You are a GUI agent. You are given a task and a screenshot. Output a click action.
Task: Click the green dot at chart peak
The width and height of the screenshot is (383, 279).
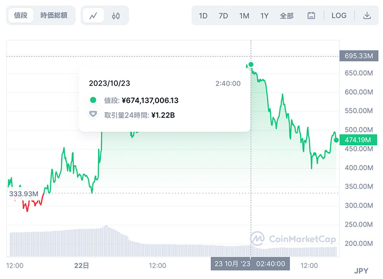(251, 65)
